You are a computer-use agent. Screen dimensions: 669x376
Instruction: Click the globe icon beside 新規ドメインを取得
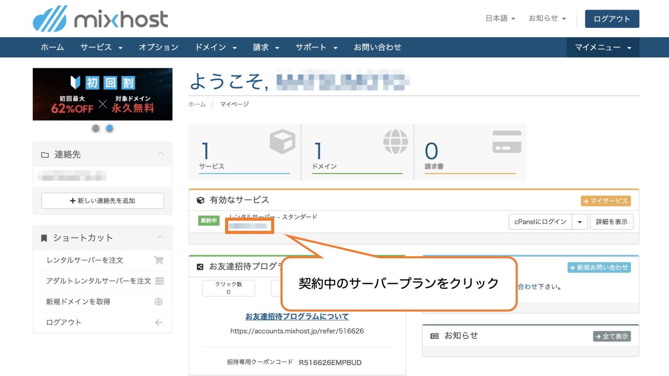point(160,302)
